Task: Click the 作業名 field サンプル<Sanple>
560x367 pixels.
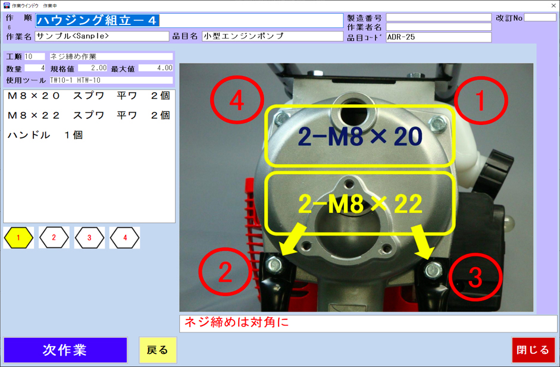Action: pyautogui.click(x=102, y=36)
